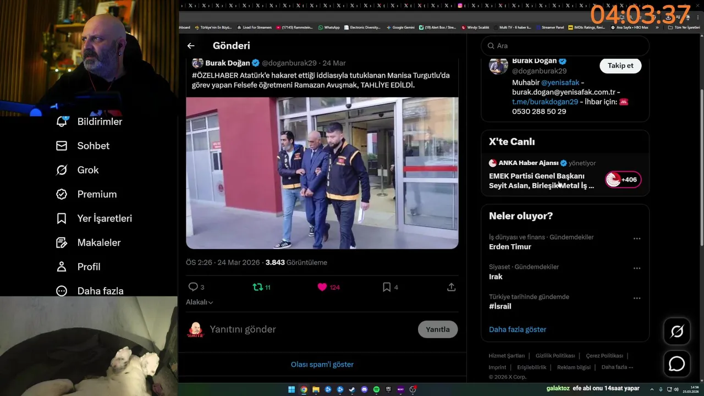Open the tweet video thumbnail

point(322,173)
